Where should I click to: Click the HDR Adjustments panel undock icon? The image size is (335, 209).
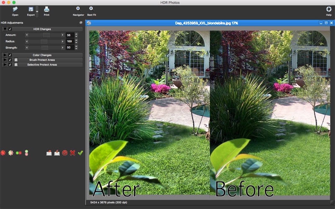pyautogui.click(x=81, y=23)
